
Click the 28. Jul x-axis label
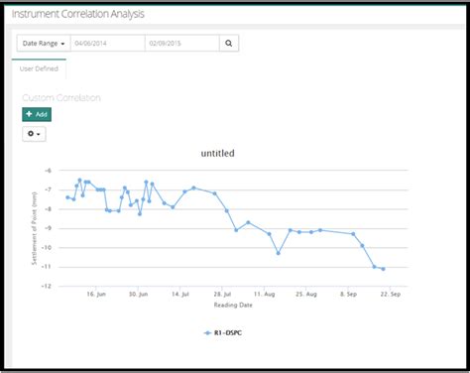222,294
